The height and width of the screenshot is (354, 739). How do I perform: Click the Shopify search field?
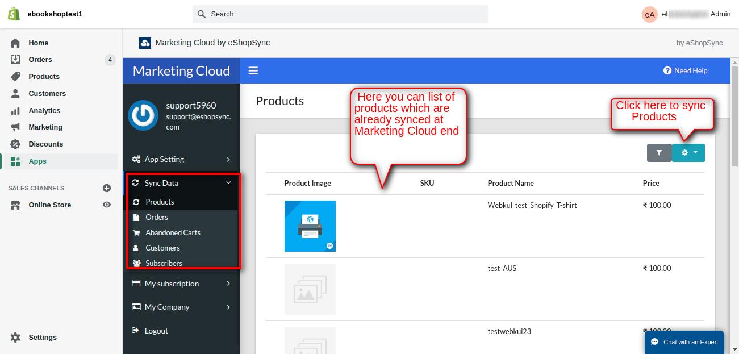340,14
